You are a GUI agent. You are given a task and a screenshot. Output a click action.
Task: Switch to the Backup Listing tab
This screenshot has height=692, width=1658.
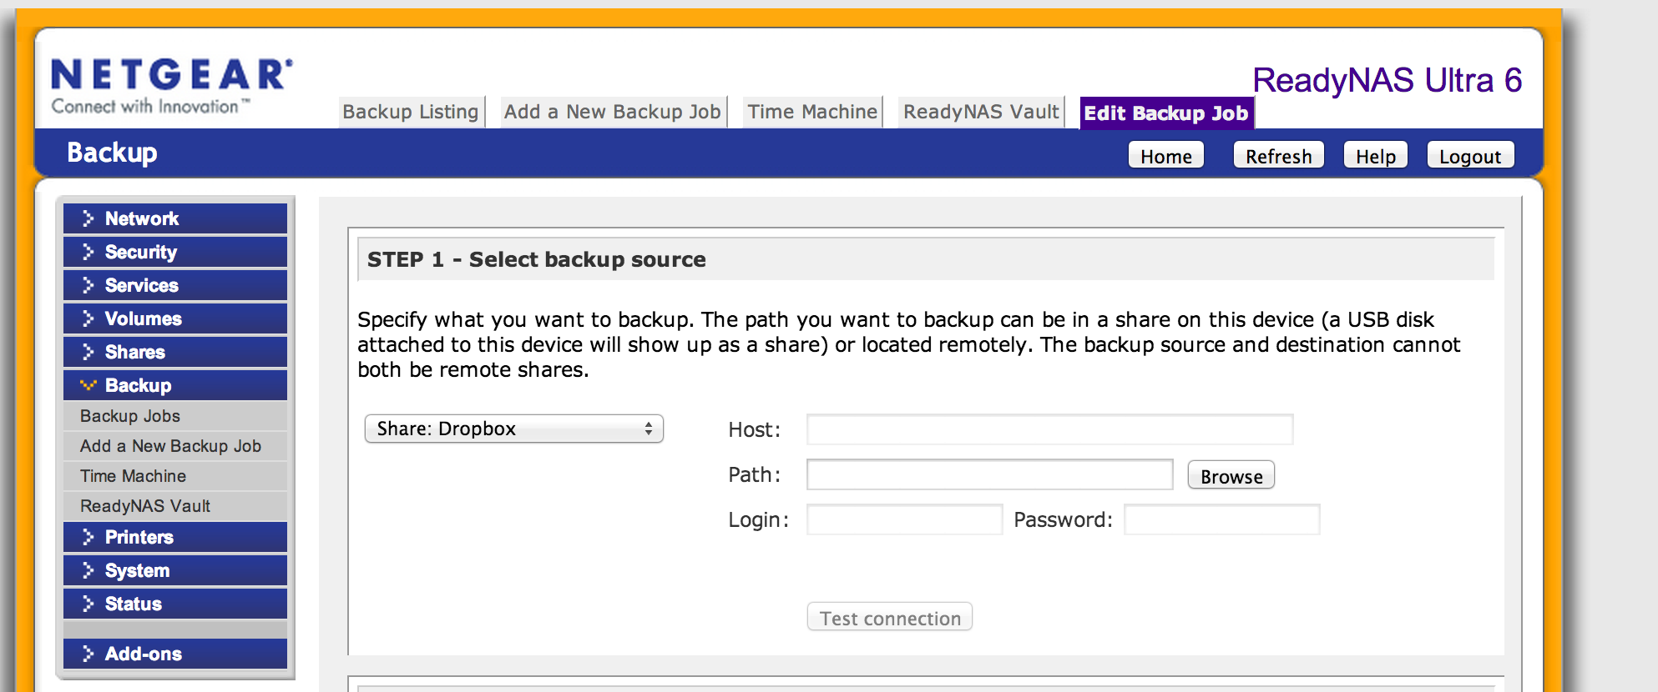pos(411,112)
